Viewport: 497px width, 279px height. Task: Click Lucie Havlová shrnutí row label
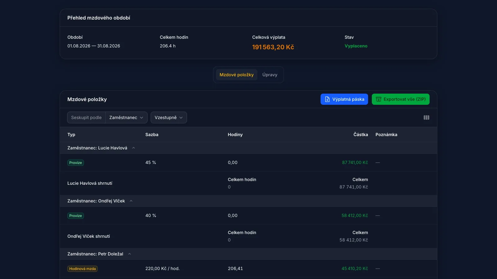point(90,183)
